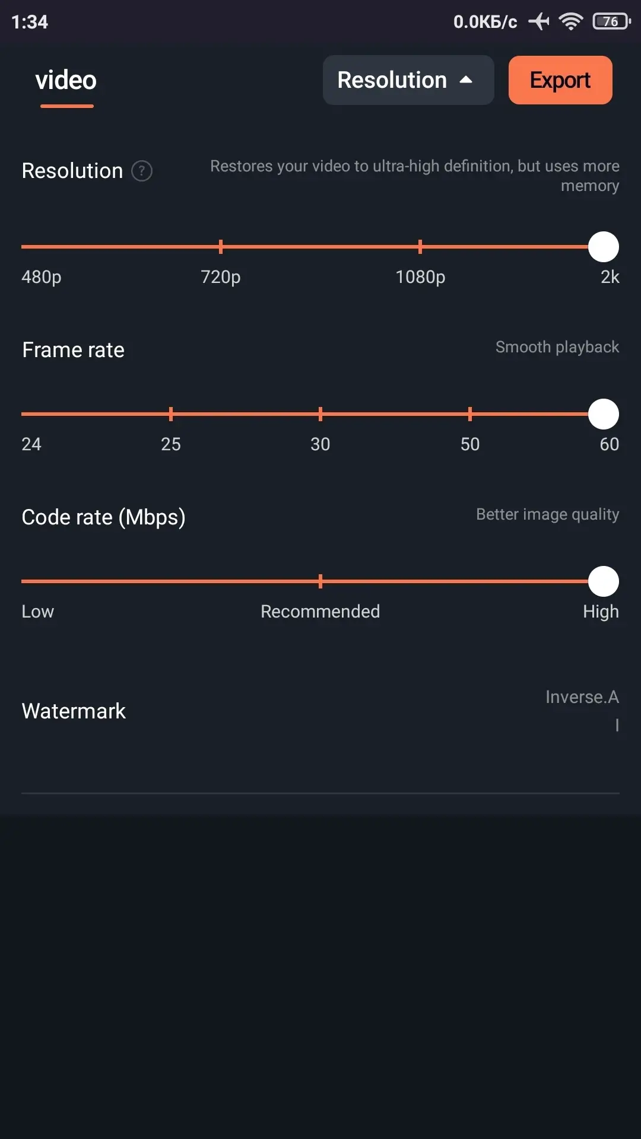Select Recommended code rate mark
Image resolution: width=641 pixels, height=1139 pixels.
click(320, 581)
